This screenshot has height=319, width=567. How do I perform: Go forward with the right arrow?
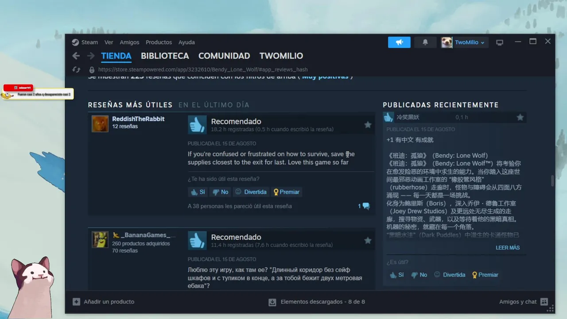[91, 56]
